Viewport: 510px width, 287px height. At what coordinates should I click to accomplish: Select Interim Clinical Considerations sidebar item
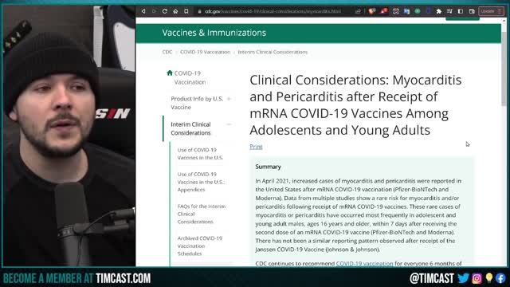191,128
